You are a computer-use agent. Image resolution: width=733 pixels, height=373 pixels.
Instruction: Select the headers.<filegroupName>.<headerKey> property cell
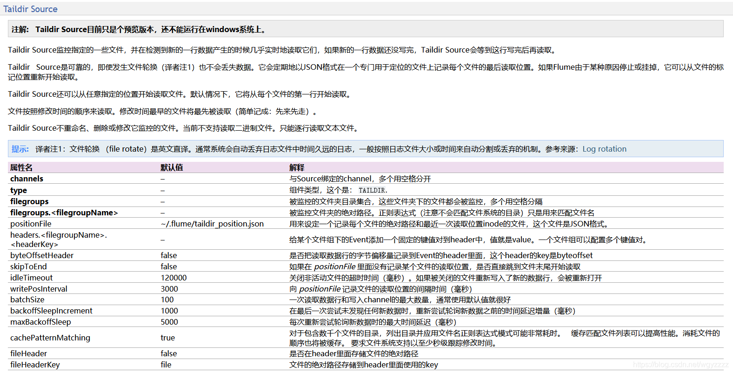(59, 240)
